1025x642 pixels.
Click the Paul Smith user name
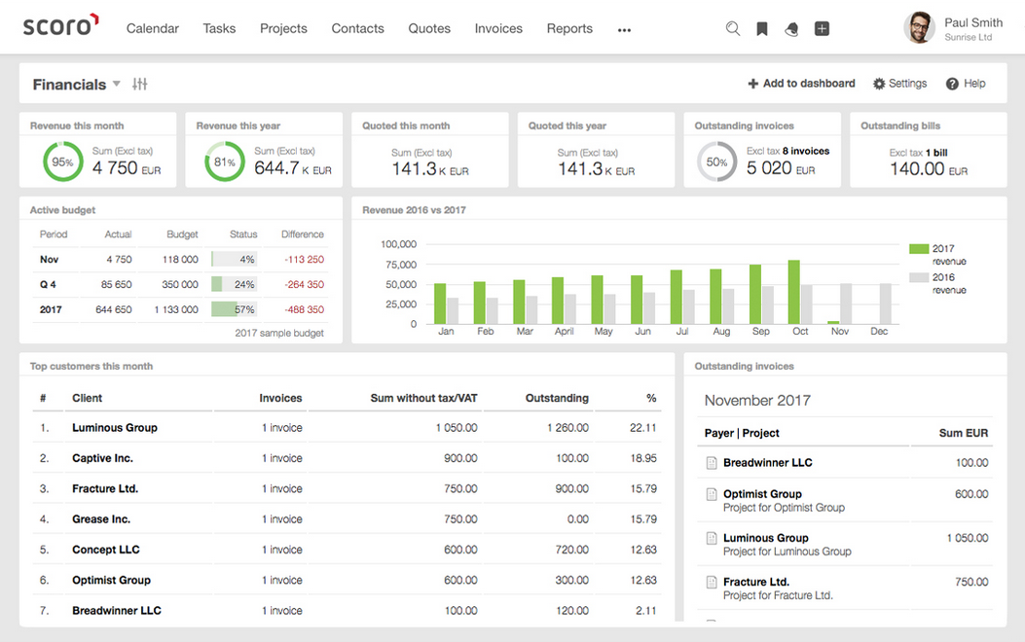pyautogui.click(x=973, y=22)
